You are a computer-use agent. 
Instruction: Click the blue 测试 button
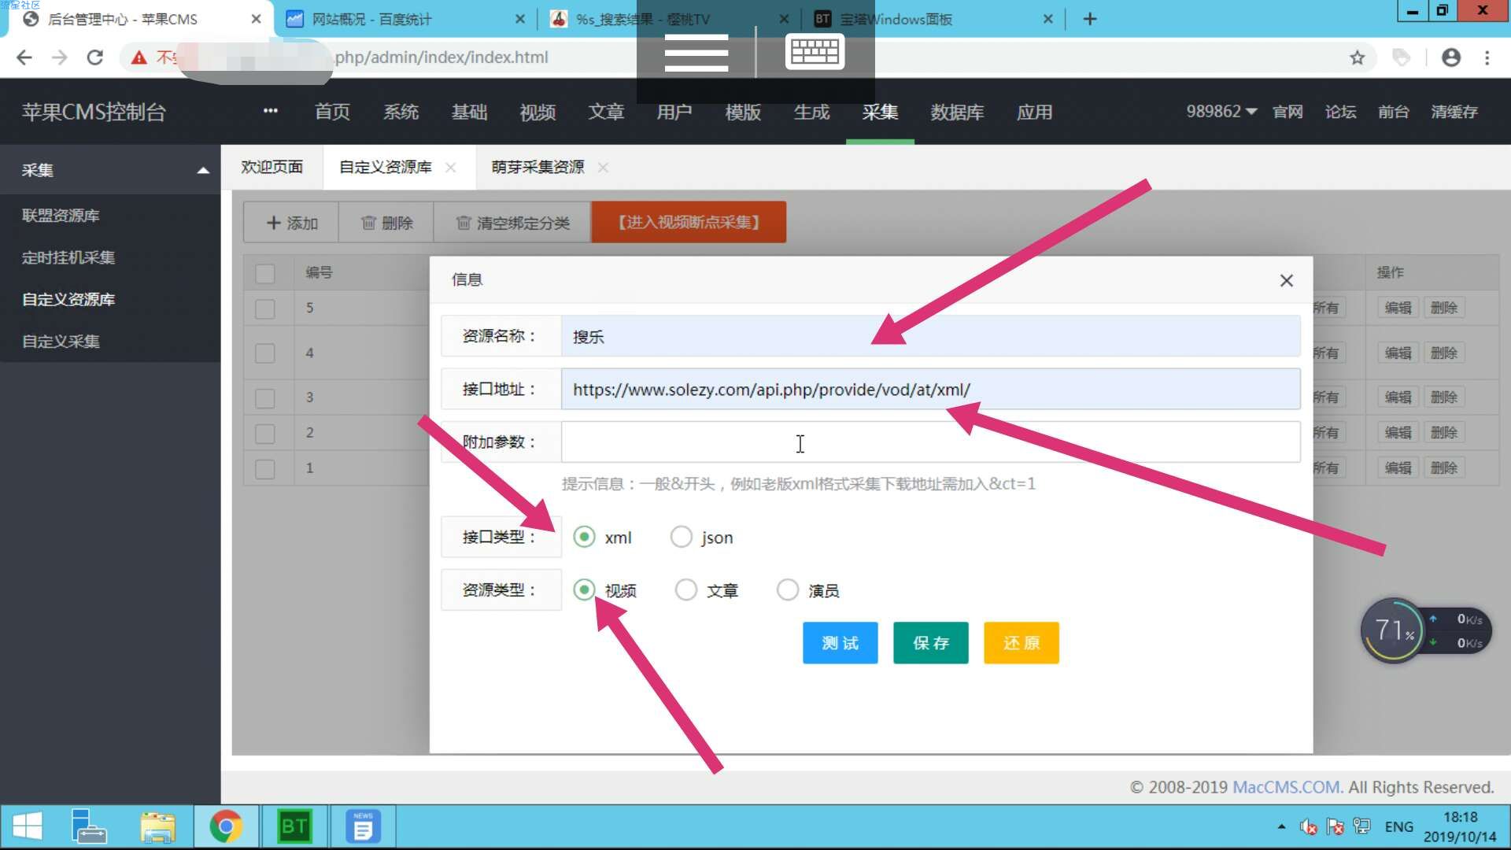(x=840, y=643)
